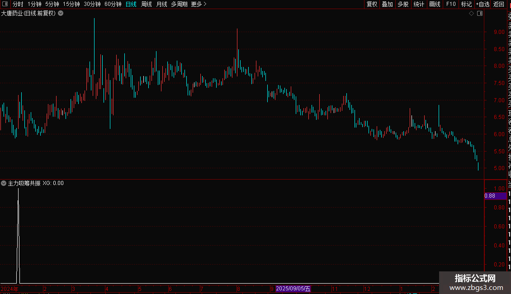
Task: Click 标记 mark button
Action: [x=466, y=4]
